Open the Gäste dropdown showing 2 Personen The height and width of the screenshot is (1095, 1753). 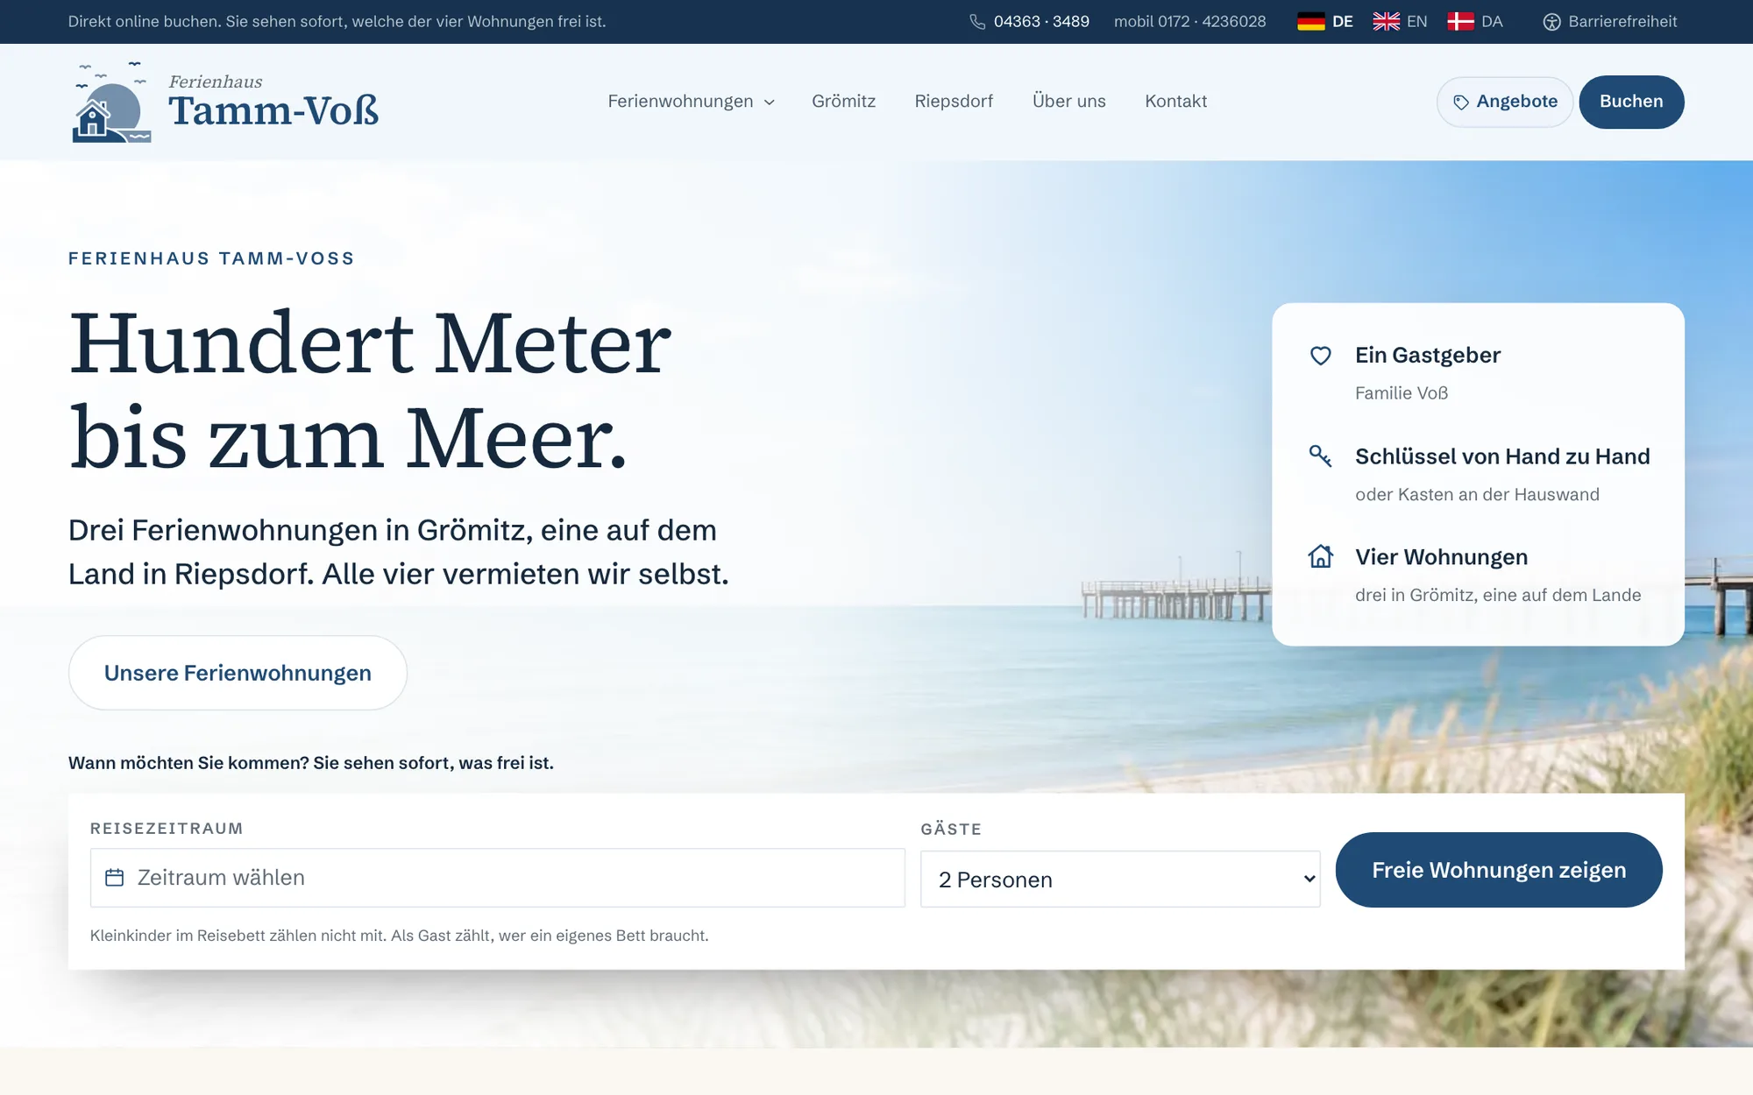tap(1120, 879)
